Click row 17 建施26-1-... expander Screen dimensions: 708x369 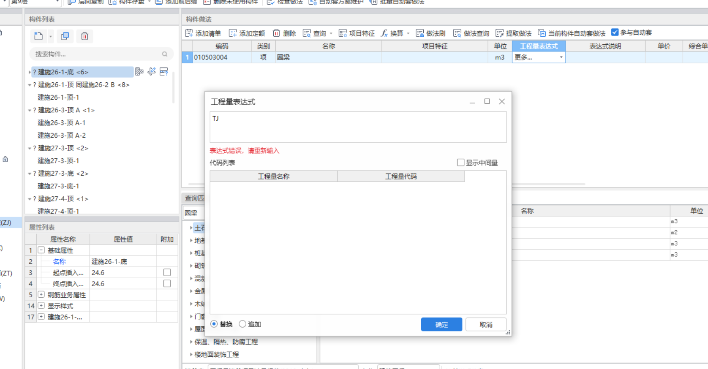point(41,316)
